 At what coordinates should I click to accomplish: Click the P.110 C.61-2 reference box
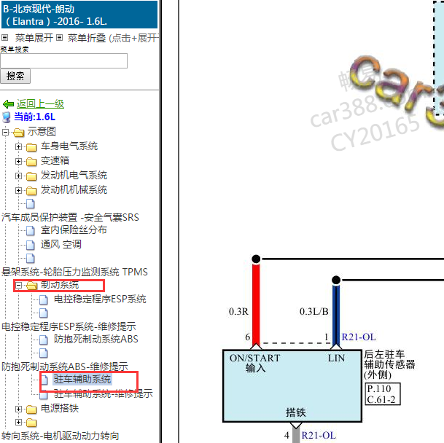[x=383, y=394]
